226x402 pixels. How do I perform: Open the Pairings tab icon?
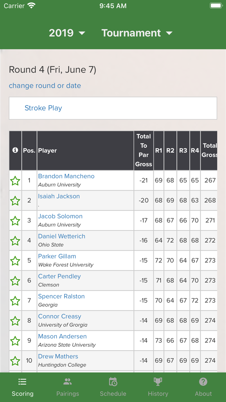coord(67,382)
